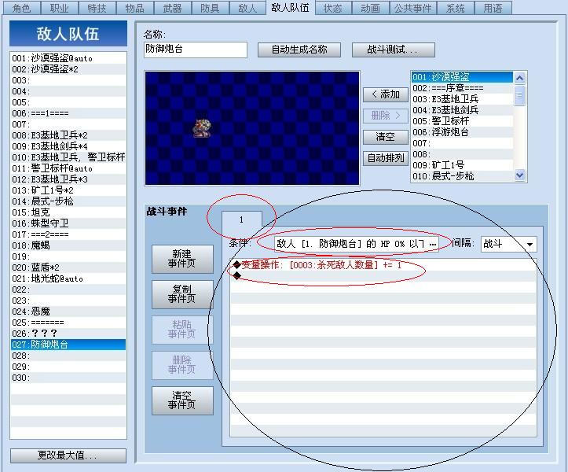Open the 特技 tab
This screenshot has height=472, width=568.
point(97,8)
